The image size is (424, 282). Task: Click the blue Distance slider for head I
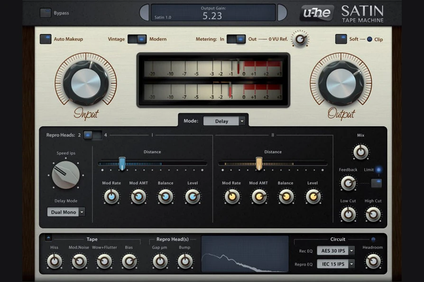[122, 164]
